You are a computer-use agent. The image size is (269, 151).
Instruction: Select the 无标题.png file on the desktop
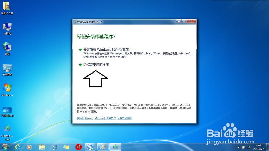point(7,112)
